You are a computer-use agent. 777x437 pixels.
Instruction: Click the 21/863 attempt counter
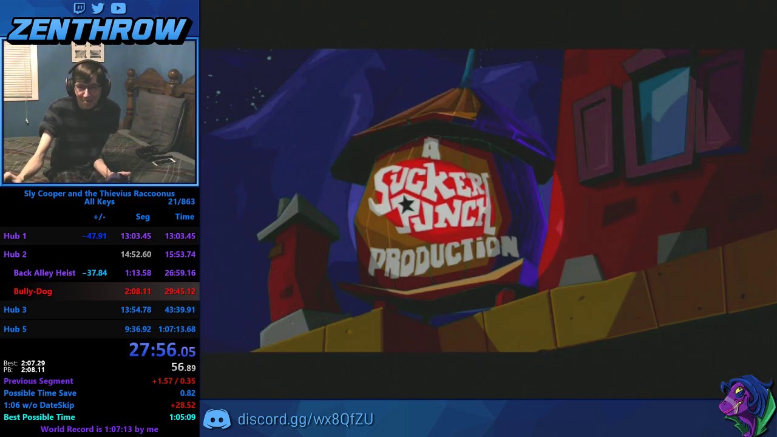point(182,202)
